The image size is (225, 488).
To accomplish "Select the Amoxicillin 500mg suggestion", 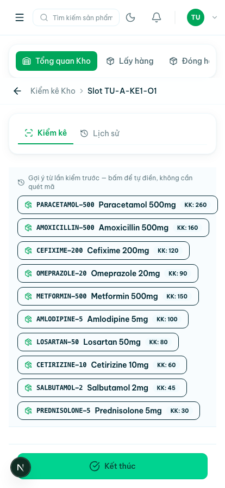I will (x=113, y=228).
